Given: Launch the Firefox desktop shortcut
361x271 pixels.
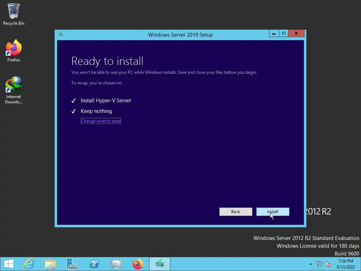Looking at the screenshot, I should [14, 51].
